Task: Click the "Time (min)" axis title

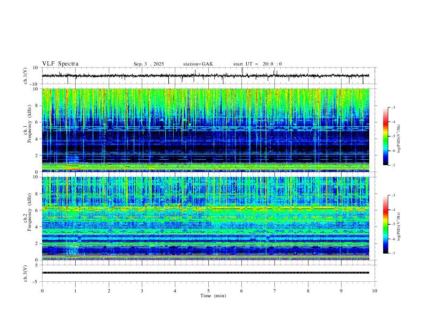Action: [213, 296]
